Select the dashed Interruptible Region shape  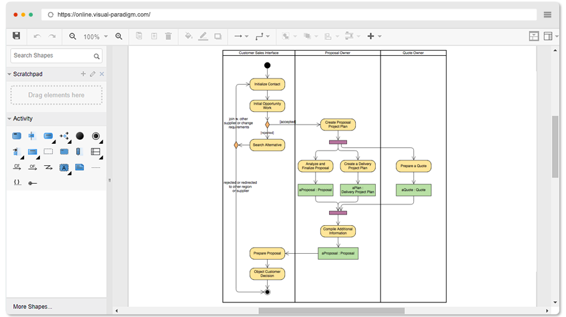[x=48, y=152]
